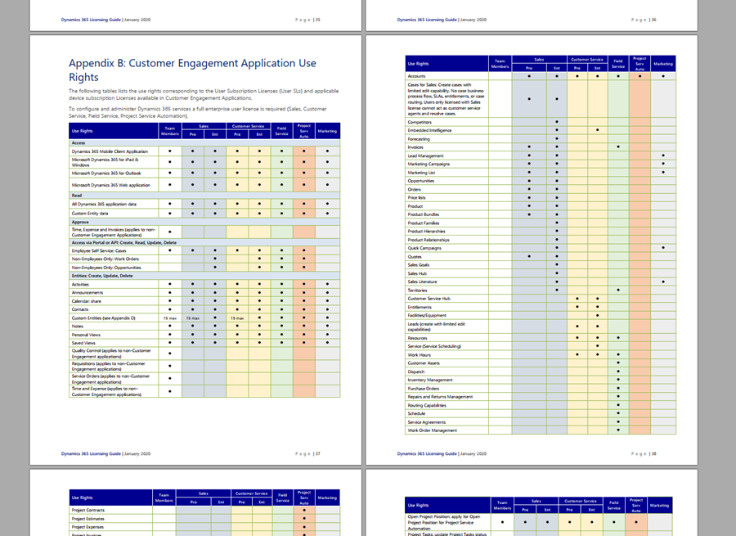Click the "Entitlements" row label
Viewport: 736px width, 536px height.
[x=420, y=307]
